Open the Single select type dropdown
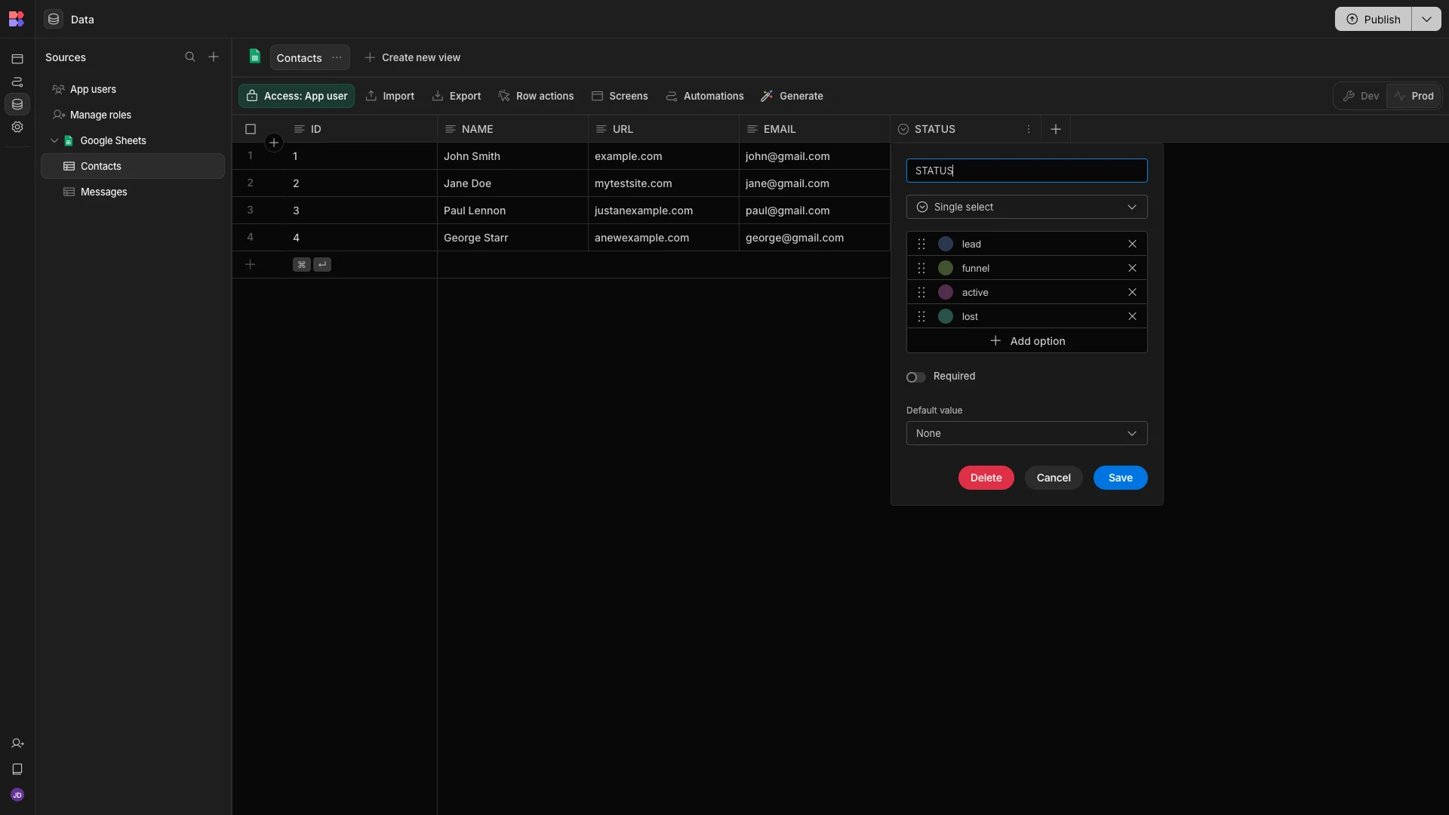This screenshot has height=815, width=1449. pos(1026,207)
